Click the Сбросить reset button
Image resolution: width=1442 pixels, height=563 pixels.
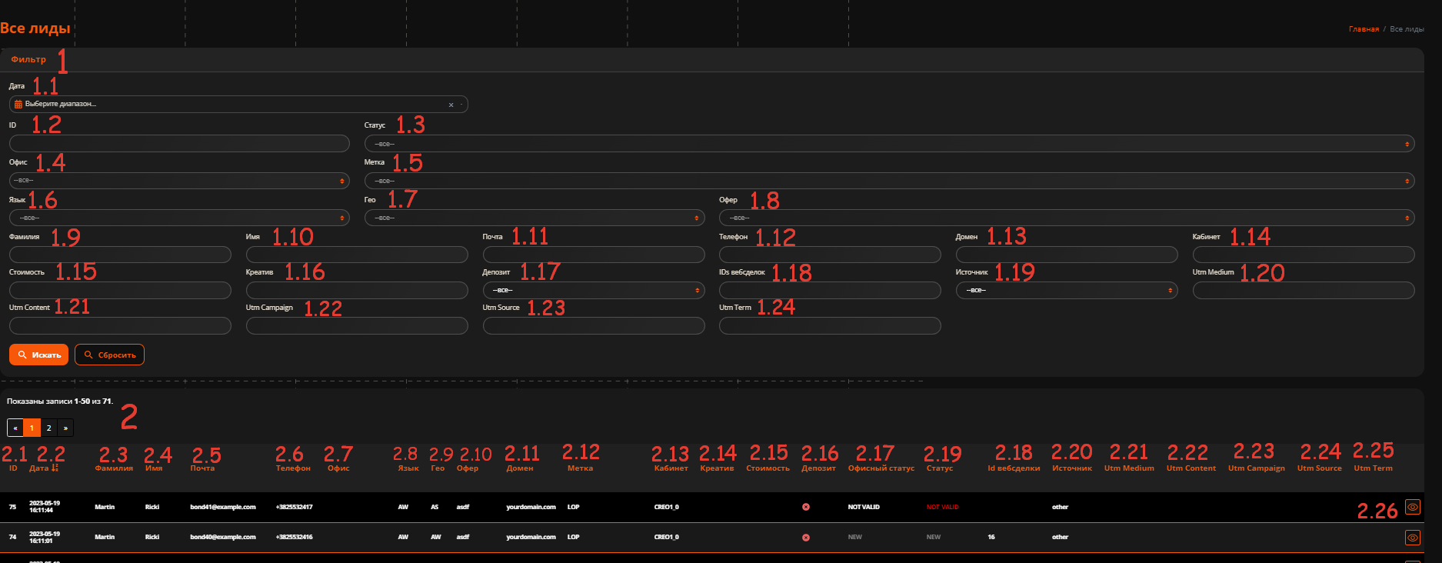(x=109, y=355)
